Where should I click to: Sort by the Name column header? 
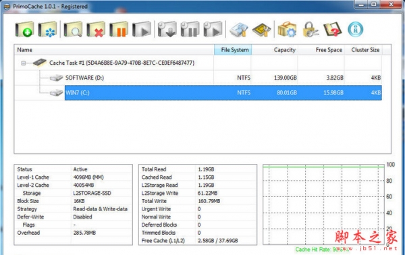pyautogui.click(x=114, y=50)
